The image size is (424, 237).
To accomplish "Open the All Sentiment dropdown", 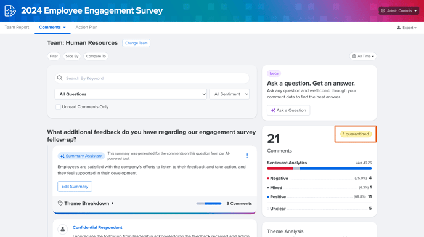I will [229, 94].
